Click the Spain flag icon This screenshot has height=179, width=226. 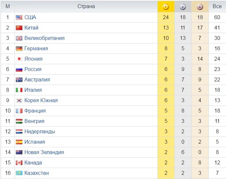(19, 142)
